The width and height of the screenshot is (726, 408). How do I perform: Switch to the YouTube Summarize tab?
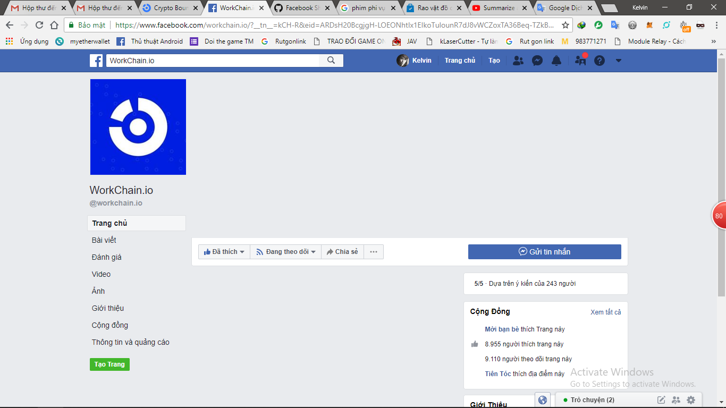[x=501, y=8]
